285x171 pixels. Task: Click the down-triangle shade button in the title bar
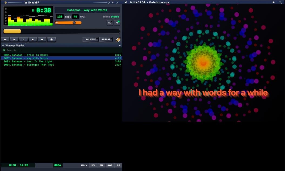point(113,2)
